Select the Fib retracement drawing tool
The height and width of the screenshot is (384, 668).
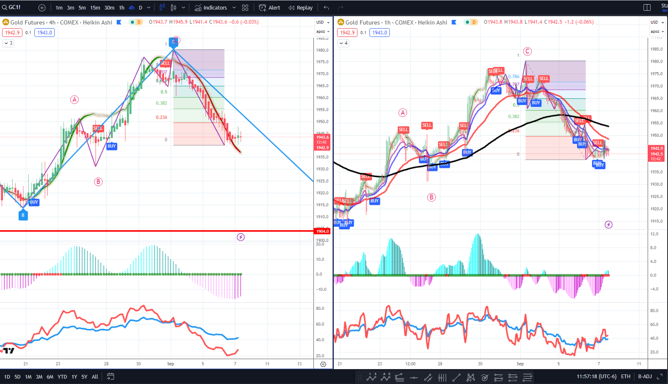point(399,377)
